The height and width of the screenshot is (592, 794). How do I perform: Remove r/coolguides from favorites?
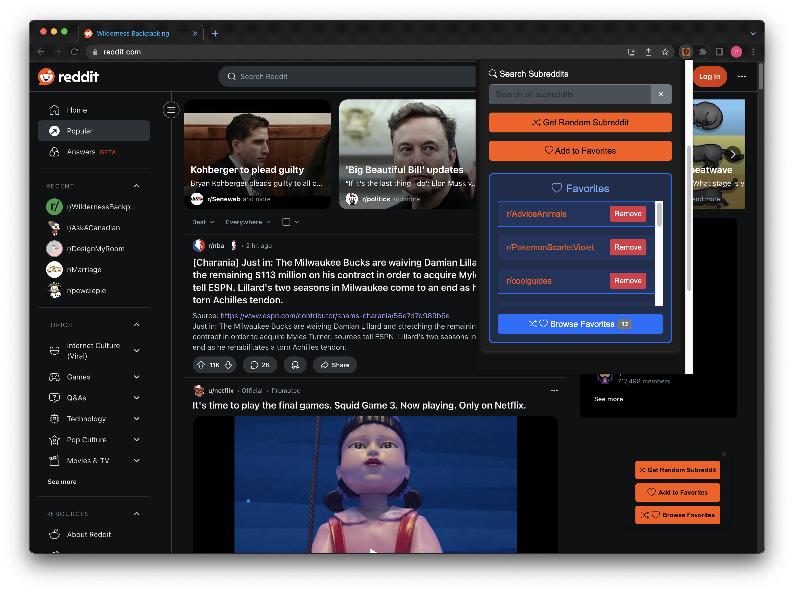click(628, 281)
